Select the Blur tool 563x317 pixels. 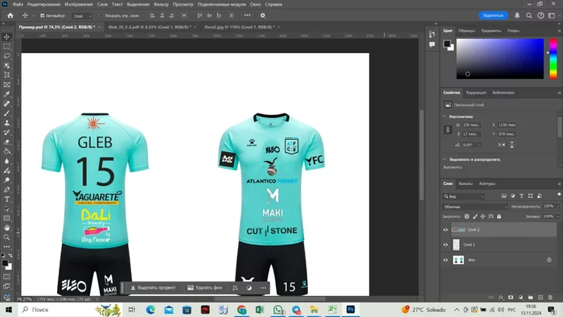(6, 161)
